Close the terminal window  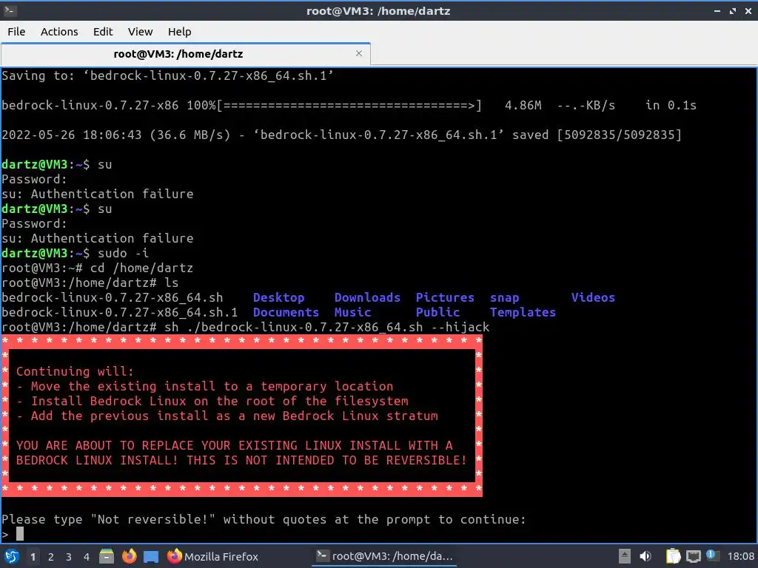(x=748, y=10)
